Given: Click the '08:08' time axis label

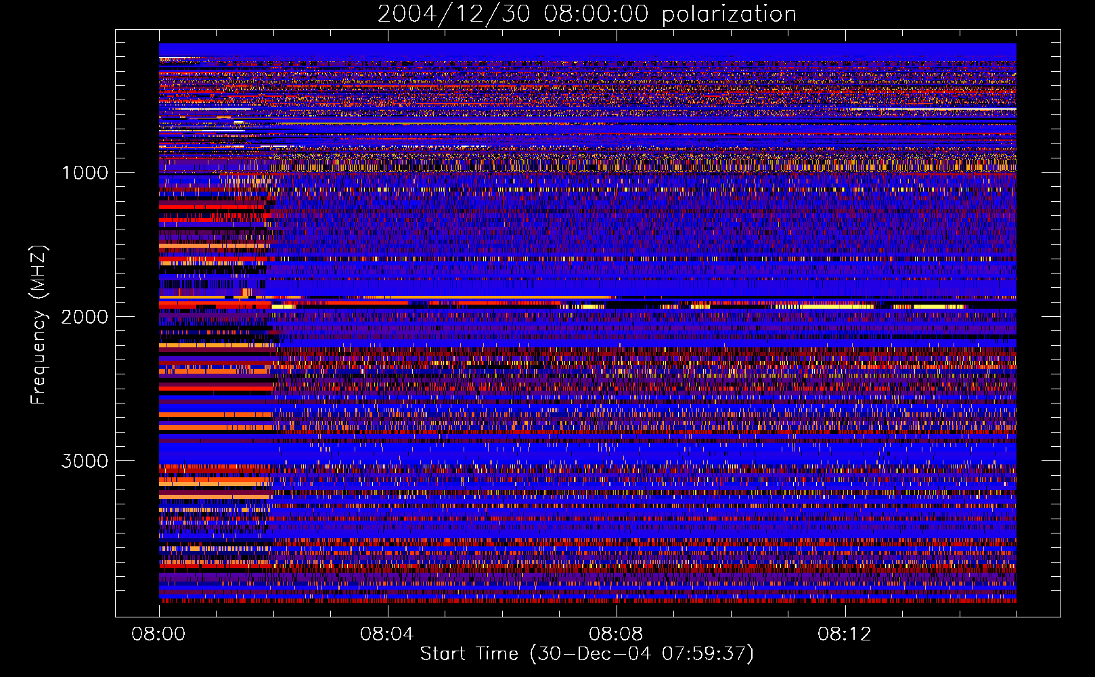Looking at the screenshot, I should click(615, 634).
